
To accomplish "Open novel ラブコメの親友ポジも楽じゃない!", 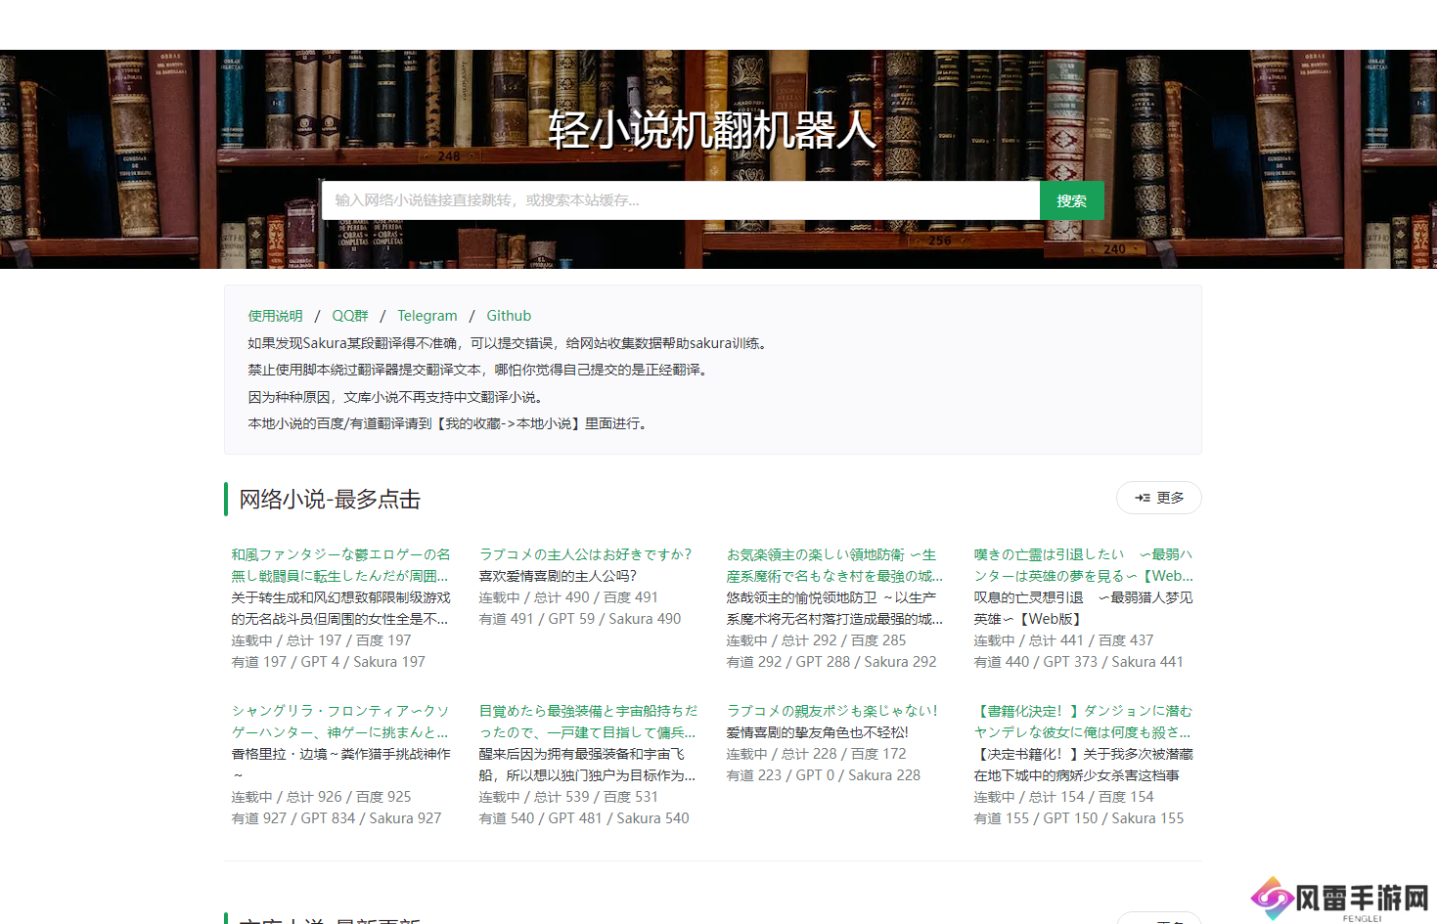I will (831, 711).
